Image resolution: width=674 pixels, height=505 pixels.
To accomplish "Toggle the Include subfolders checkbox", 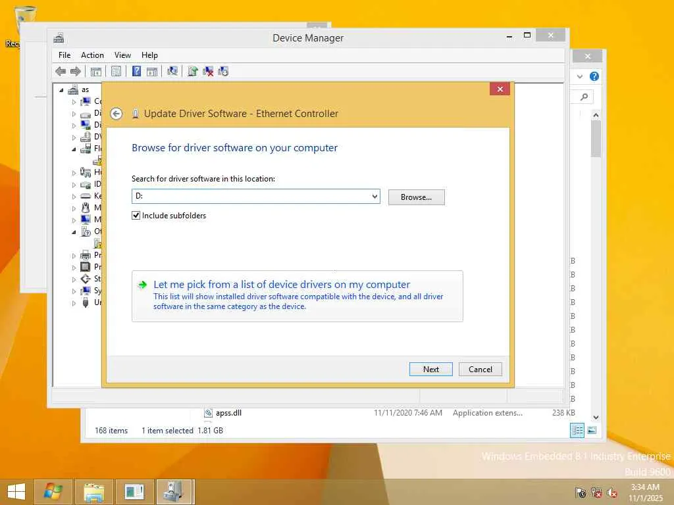I will click(136, 216).
